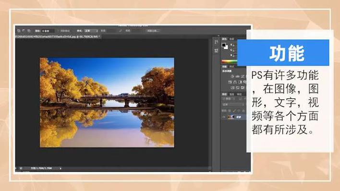
Task: Click the autumn bridge photo on the canvas
Action: tap(107, 102)
